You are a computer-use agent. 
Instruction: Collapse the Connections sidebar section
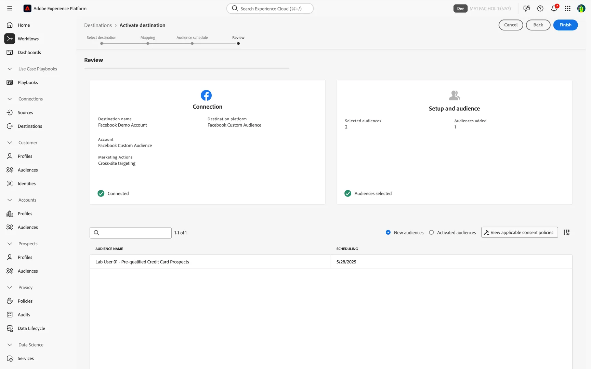pyautogui.click(x=10, y=99)
